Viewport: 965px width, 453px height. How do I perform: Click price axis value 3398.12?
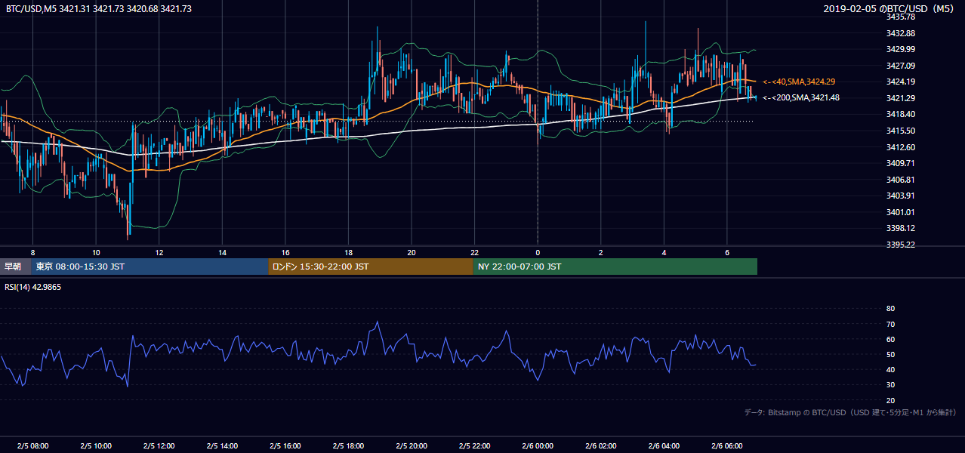(x=901, y=228)
